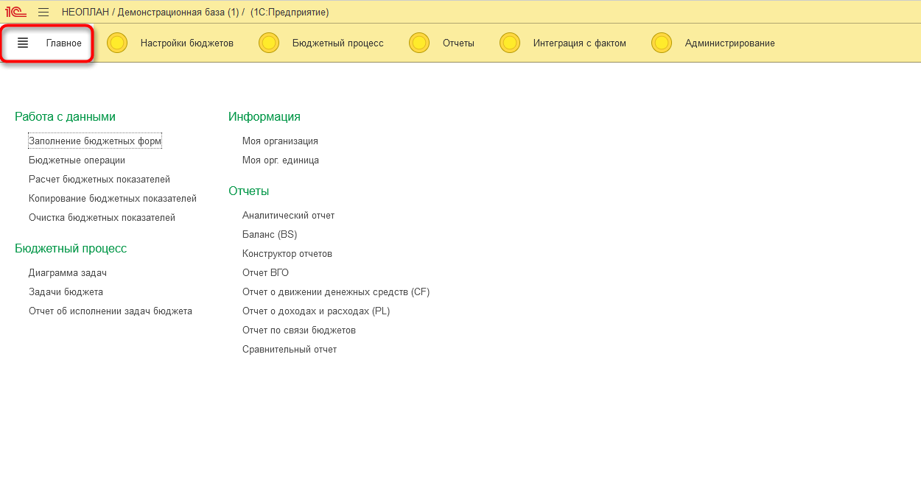Open Аналитический отчет
The image size is (921, 502).
point(288,215)
